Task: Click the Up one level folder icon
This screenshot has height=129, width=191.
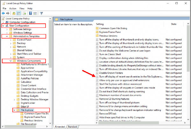Action: [x=14, y=13]
